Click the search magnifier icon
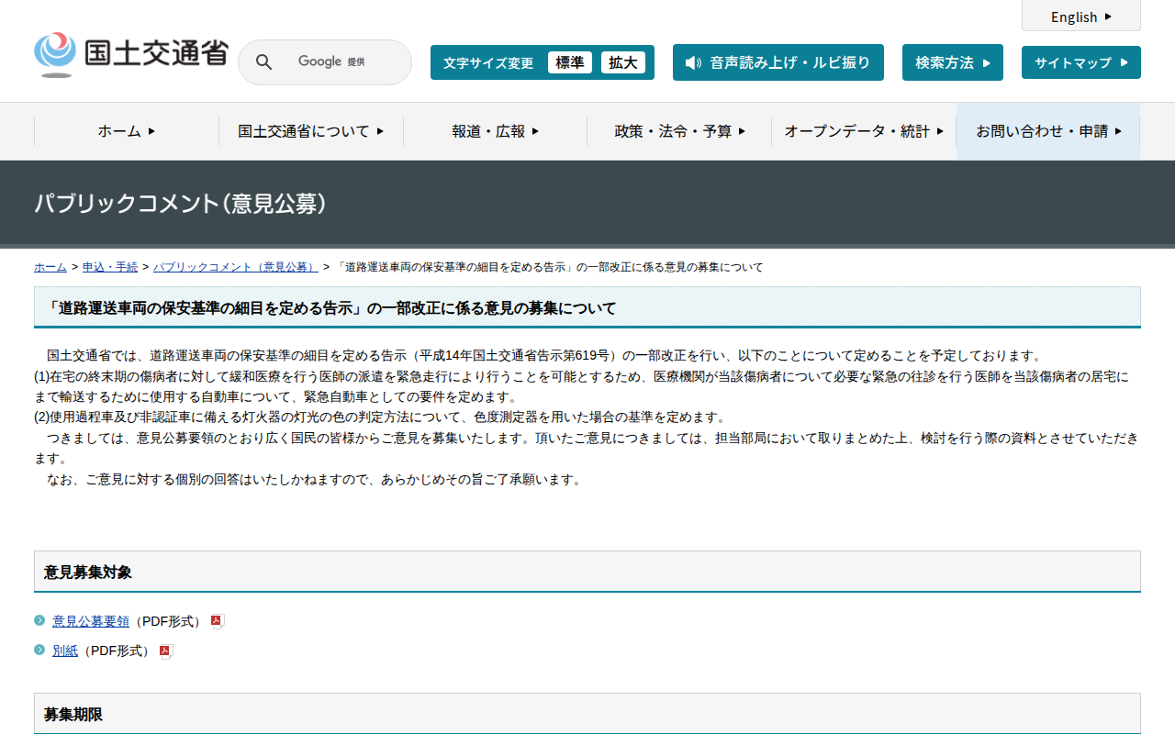 tap(263, 62)
